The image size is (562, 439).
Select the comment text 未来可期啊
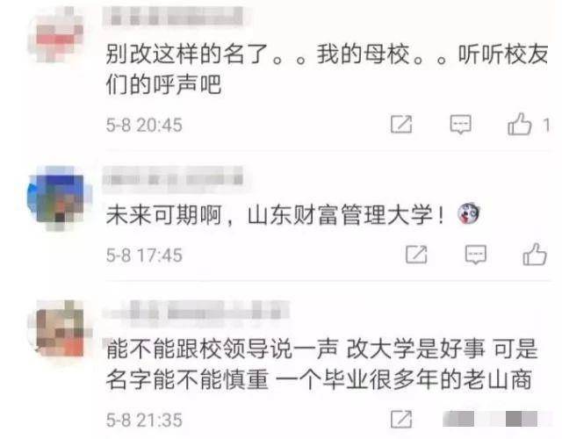(x=163, y=215)
